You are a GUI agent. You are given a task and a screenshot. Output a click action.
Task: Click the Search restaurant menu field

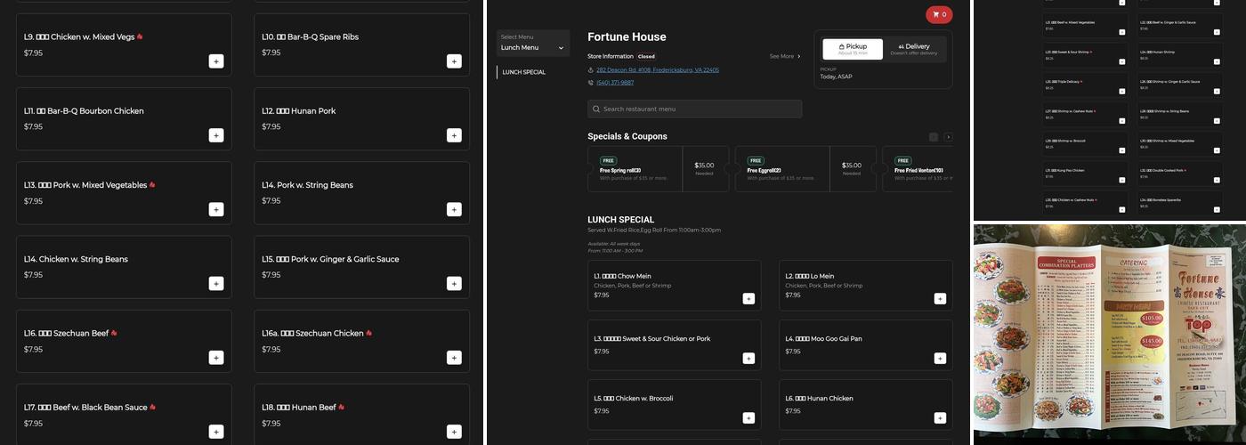point(694,109)
